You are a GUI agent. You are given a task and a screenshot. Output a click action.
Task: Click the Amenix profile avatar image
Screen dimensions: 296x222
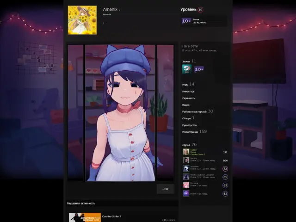(82, 20)
